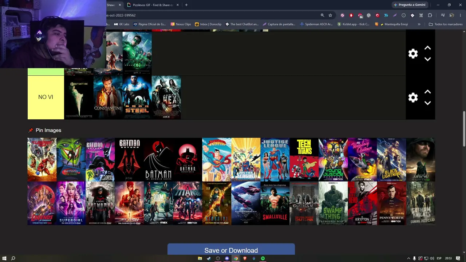Viewport: 466px width, 262px height.
Task: Pick the Batwoman poster
Action: tap(100, 203)
